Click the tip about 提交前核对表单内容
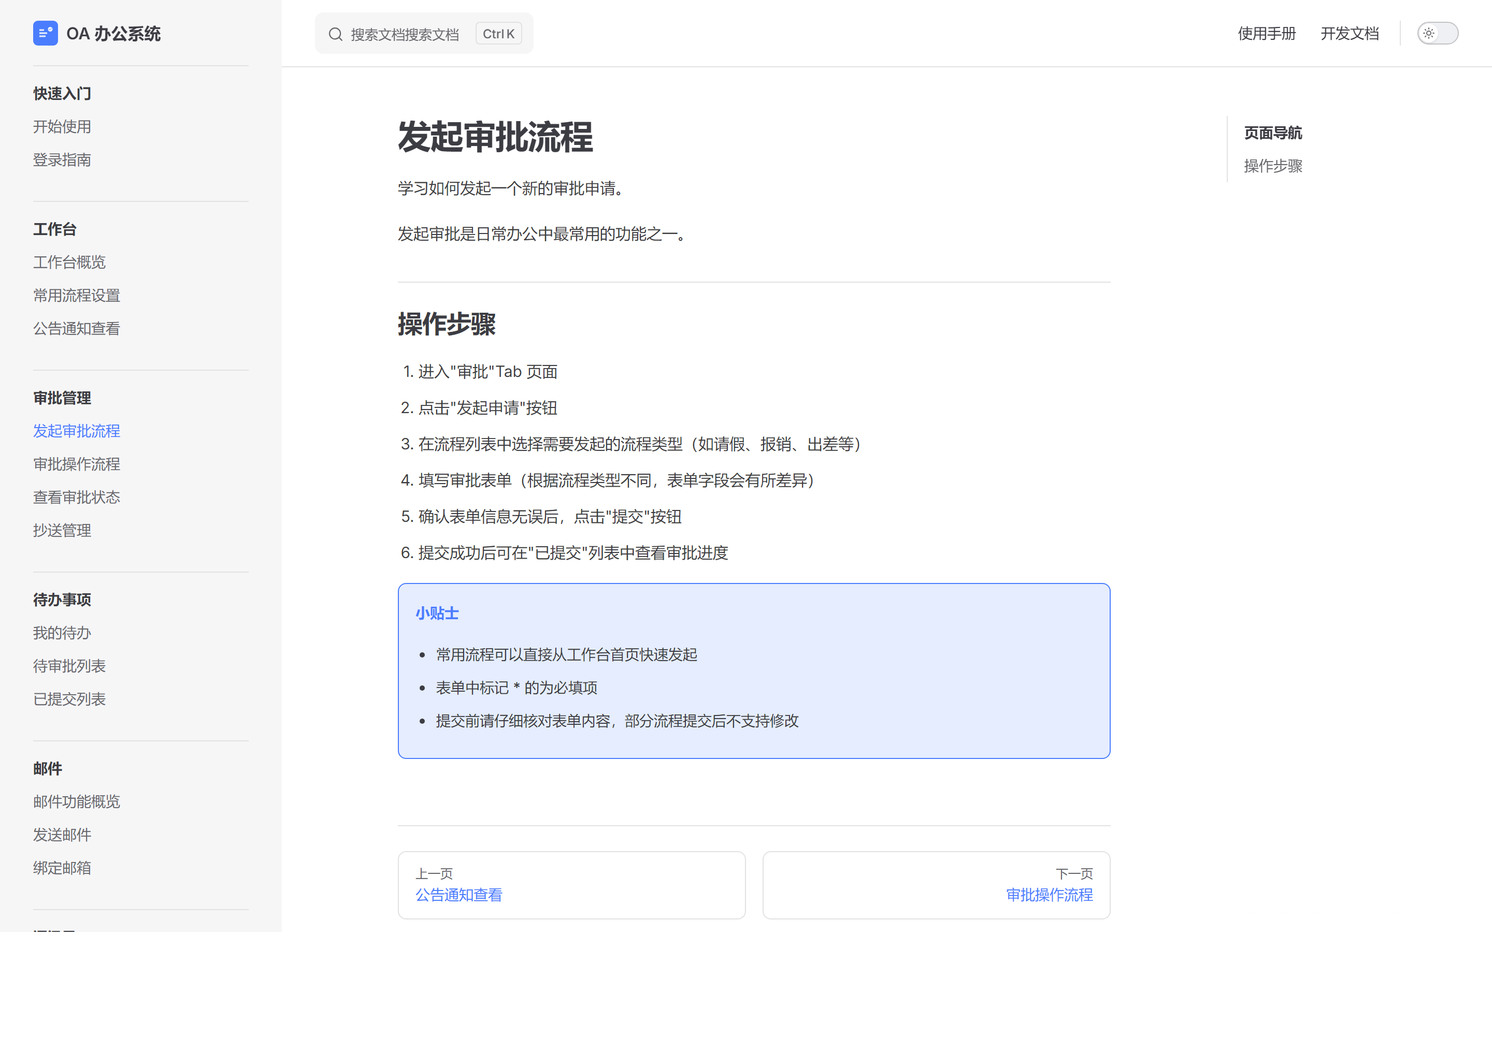The width and height of the screenshot is (1492, 1052). [x=618, y=722]
